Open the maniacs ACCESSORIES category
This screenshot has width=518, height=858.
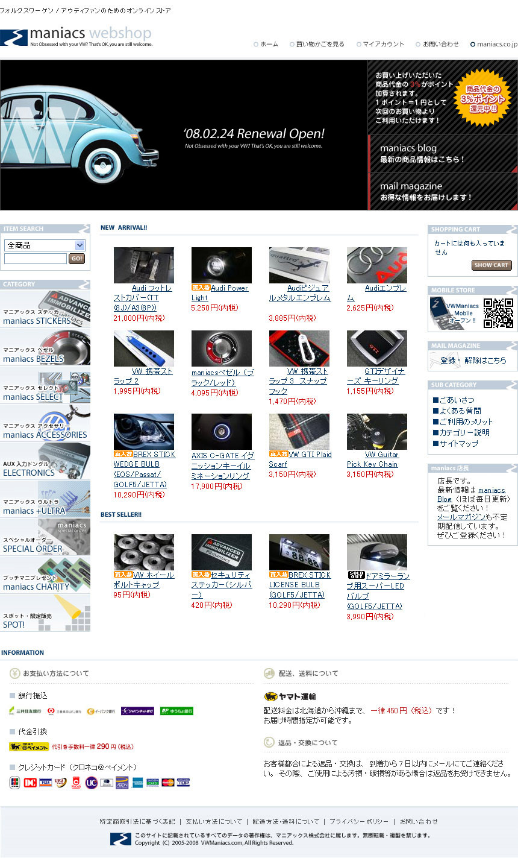(x=45, y=423)
